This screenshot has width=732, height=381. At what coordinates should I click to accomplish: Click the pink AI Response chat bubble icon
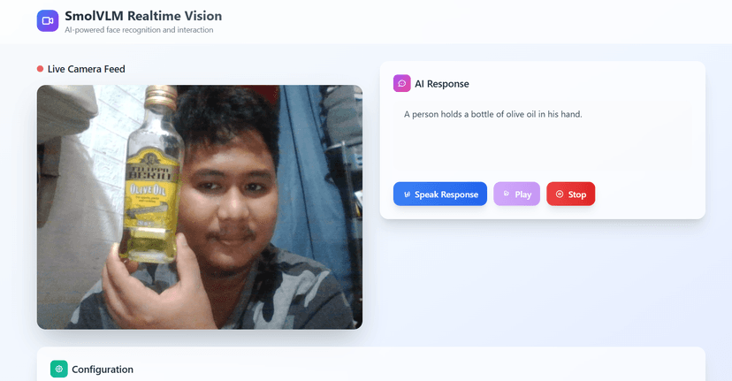402,83
